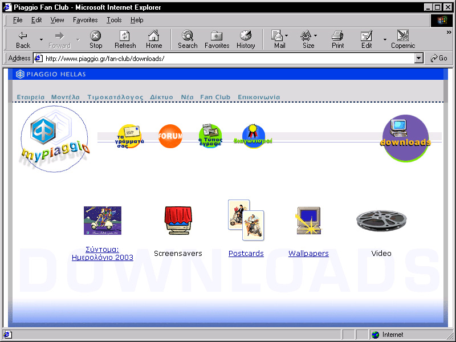This screenshot has height=342, width=456.
Task: Go to the Home page icon
Action: click(154, 39)
